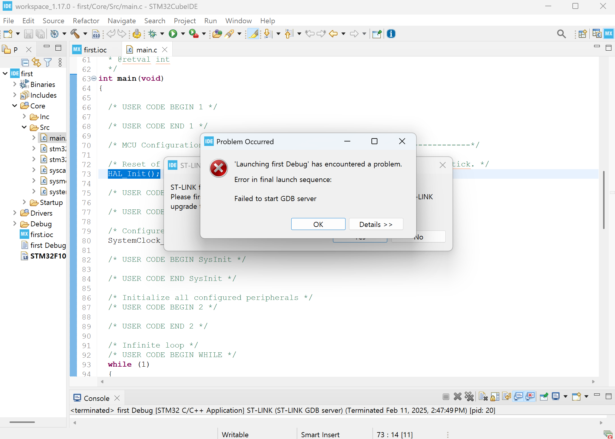
Task: Toggle Show Console on standard output change
Action: (x=518, y=396)
